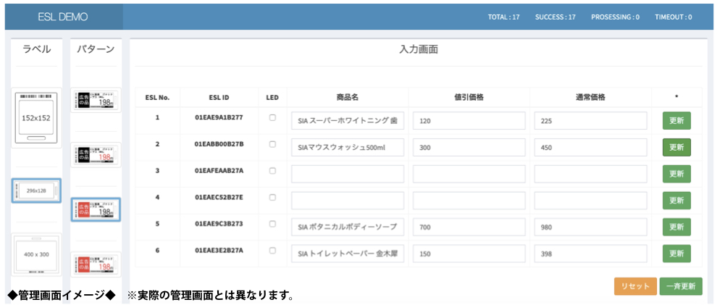Focus the empty 商品名 field in row 3
Viewport: 717px width, 305px height.
(x=347, y=174)
